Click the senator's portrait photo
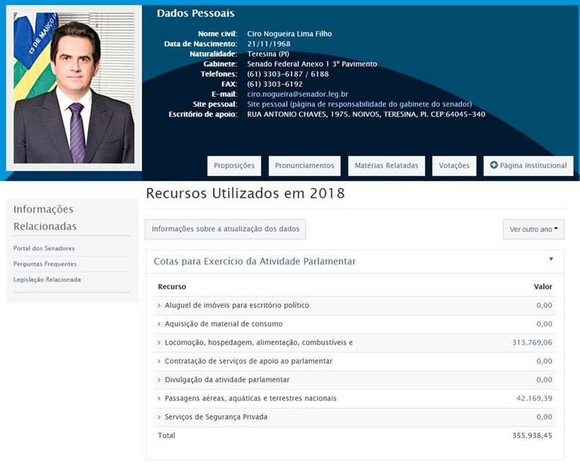580x467 pixels. click(74, 88)
